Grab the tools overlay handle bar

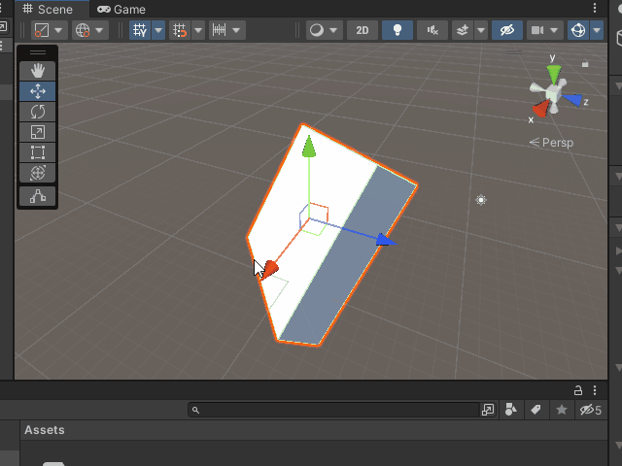[x=38, y=52]
